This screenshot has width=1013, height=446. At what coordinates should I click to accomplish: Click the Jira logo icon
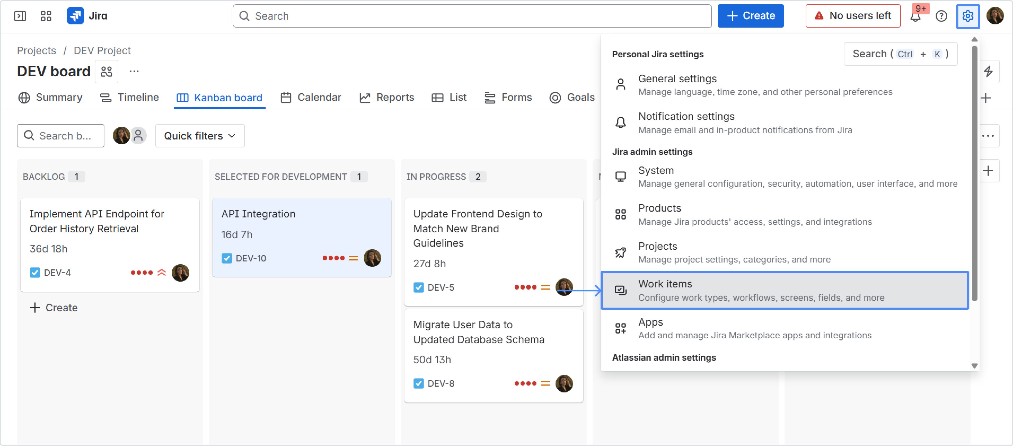tap(75, 16)
